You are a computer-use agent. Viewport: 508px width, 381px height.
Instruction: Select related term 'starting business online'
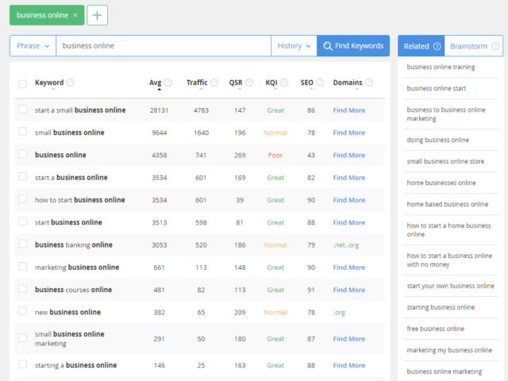[441, 307]
